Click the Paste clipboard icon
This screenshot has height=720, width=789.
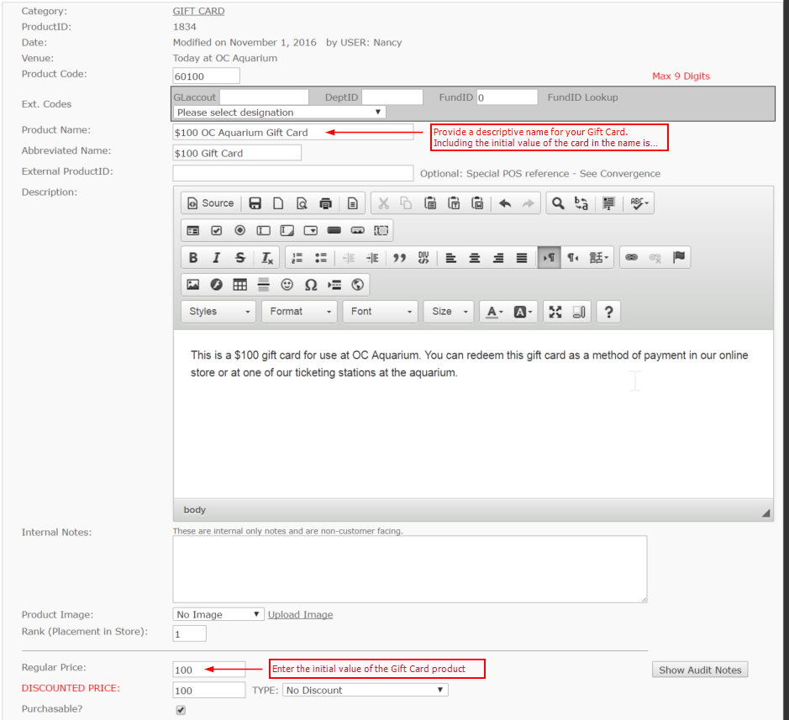(430, 203)
